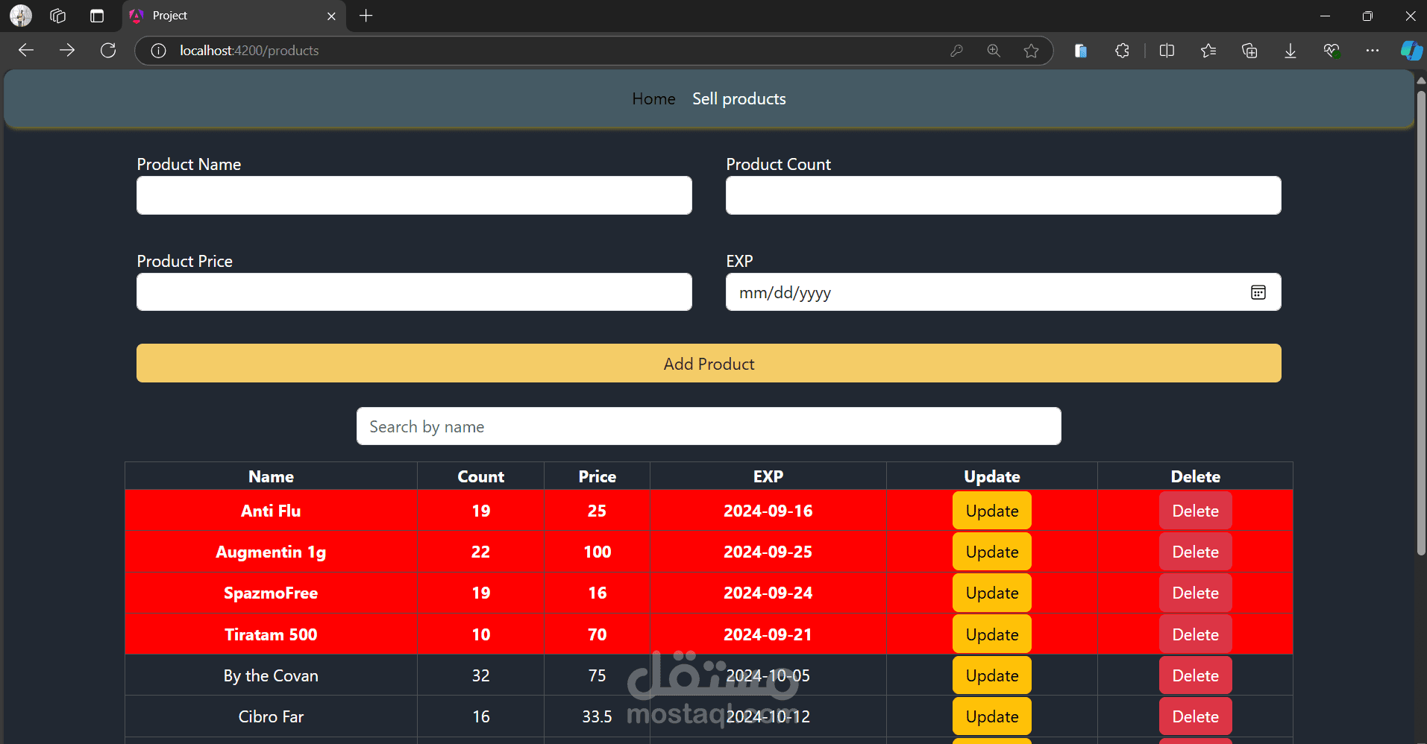Update the Augmentin 1g product
Viewport: 1427px width, 744px height.
(x=992, y=552)
